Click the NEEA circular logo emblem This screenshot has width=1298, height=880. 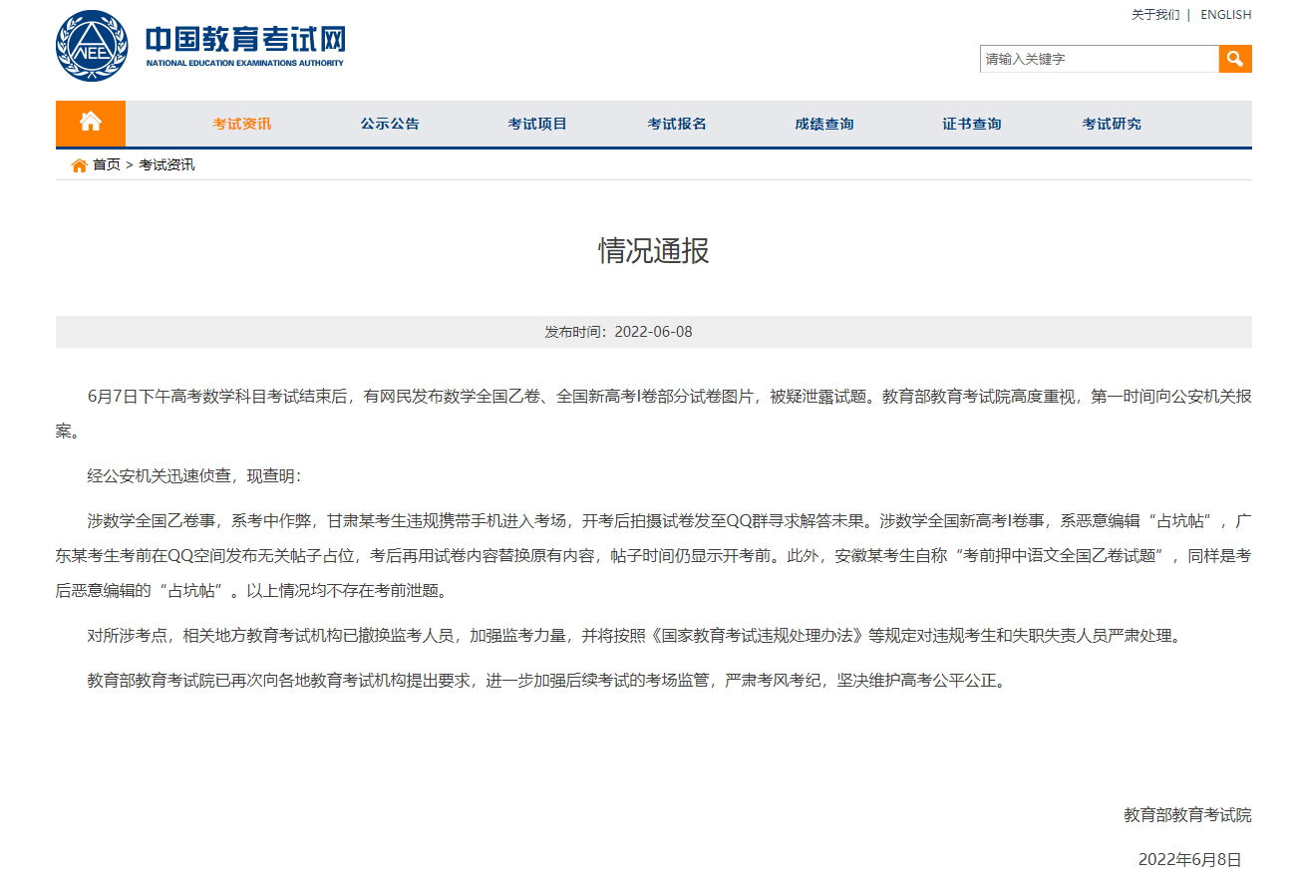coord(92,46)
